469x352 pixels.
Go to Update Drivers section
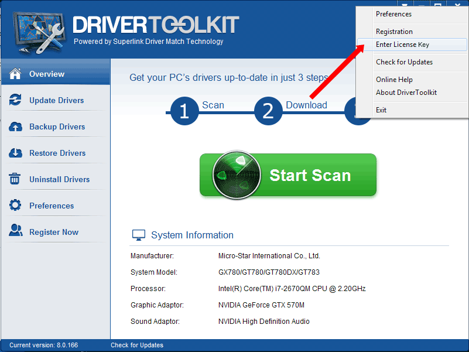(x=56, y=100)
